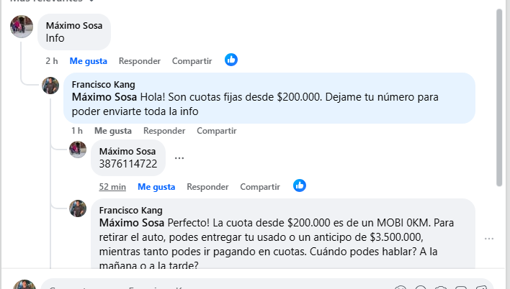Click "Compartir" under the phone number comment

pyautogui.click(x=260, y=186)
